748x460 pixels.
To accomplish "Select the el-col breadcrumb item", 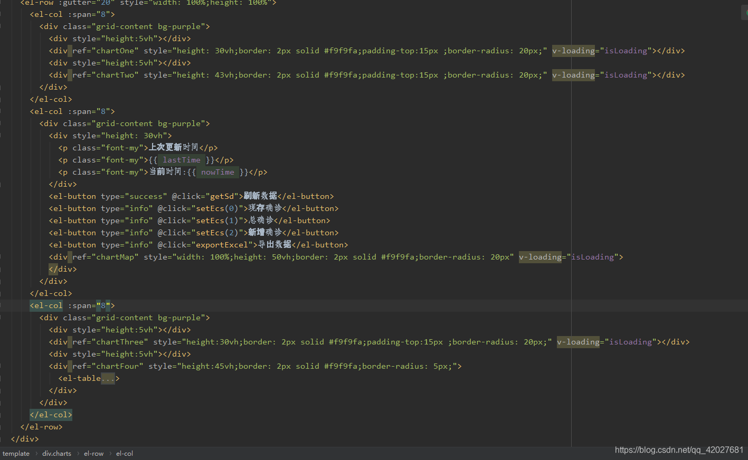I will click(125, 454).
